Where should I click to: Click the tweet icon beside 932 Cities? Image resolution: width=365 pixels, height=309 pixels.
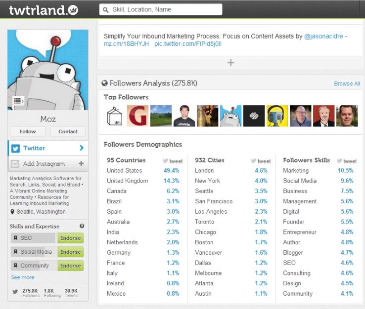tap(253, 160)
